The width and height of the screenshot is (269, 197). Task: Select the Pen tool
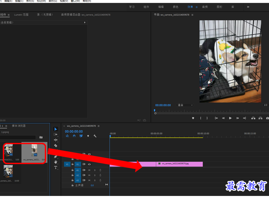tap(55, 157)
